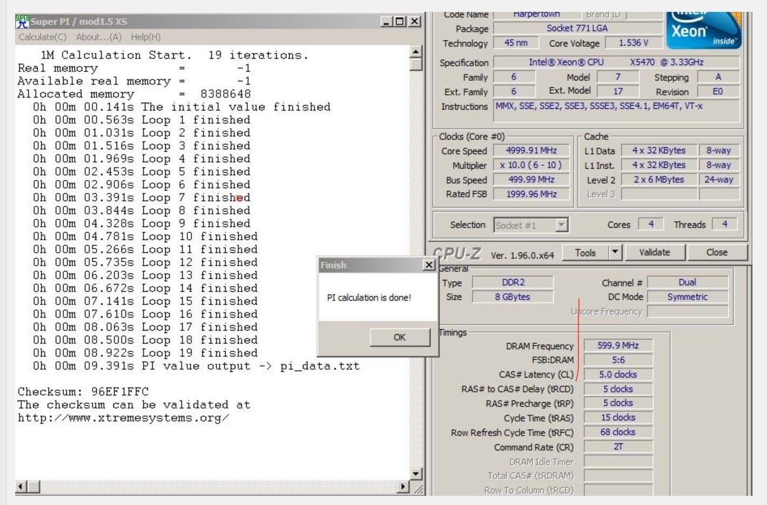Image resolution: width=767 pixels, height=505 pixels.
Task: Click the Memory Size field showing 8 GBytes
Action: 514,296
